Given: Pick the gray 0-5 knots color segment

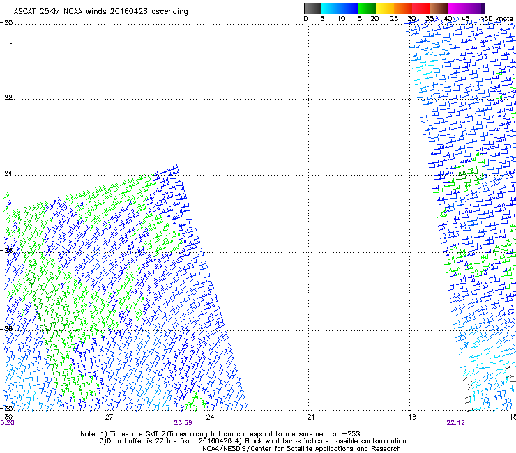Looking at the screenshot, I should pos(312,8).
